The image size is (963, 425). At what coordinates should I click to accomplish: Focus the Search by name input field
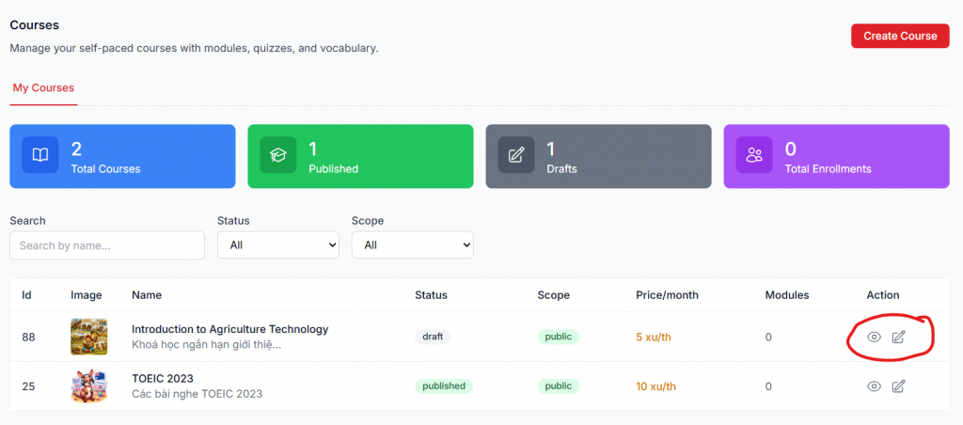tap(107, 245)
